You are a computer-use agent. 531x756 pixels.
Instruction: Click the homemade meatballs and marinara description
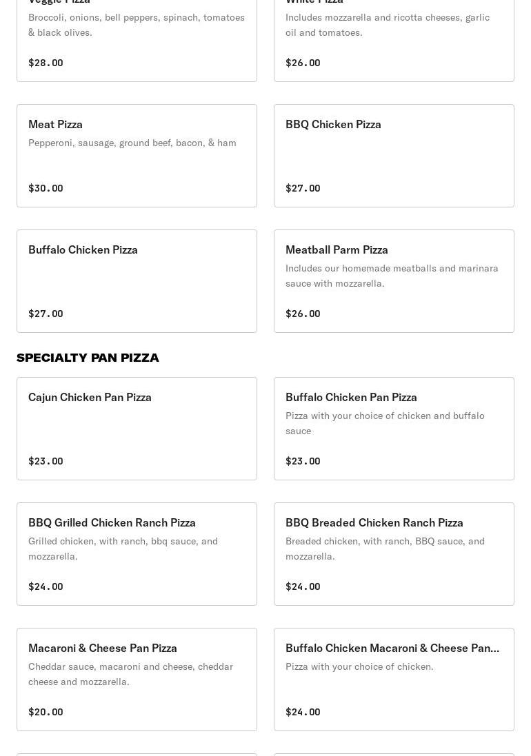pos(392,276)
